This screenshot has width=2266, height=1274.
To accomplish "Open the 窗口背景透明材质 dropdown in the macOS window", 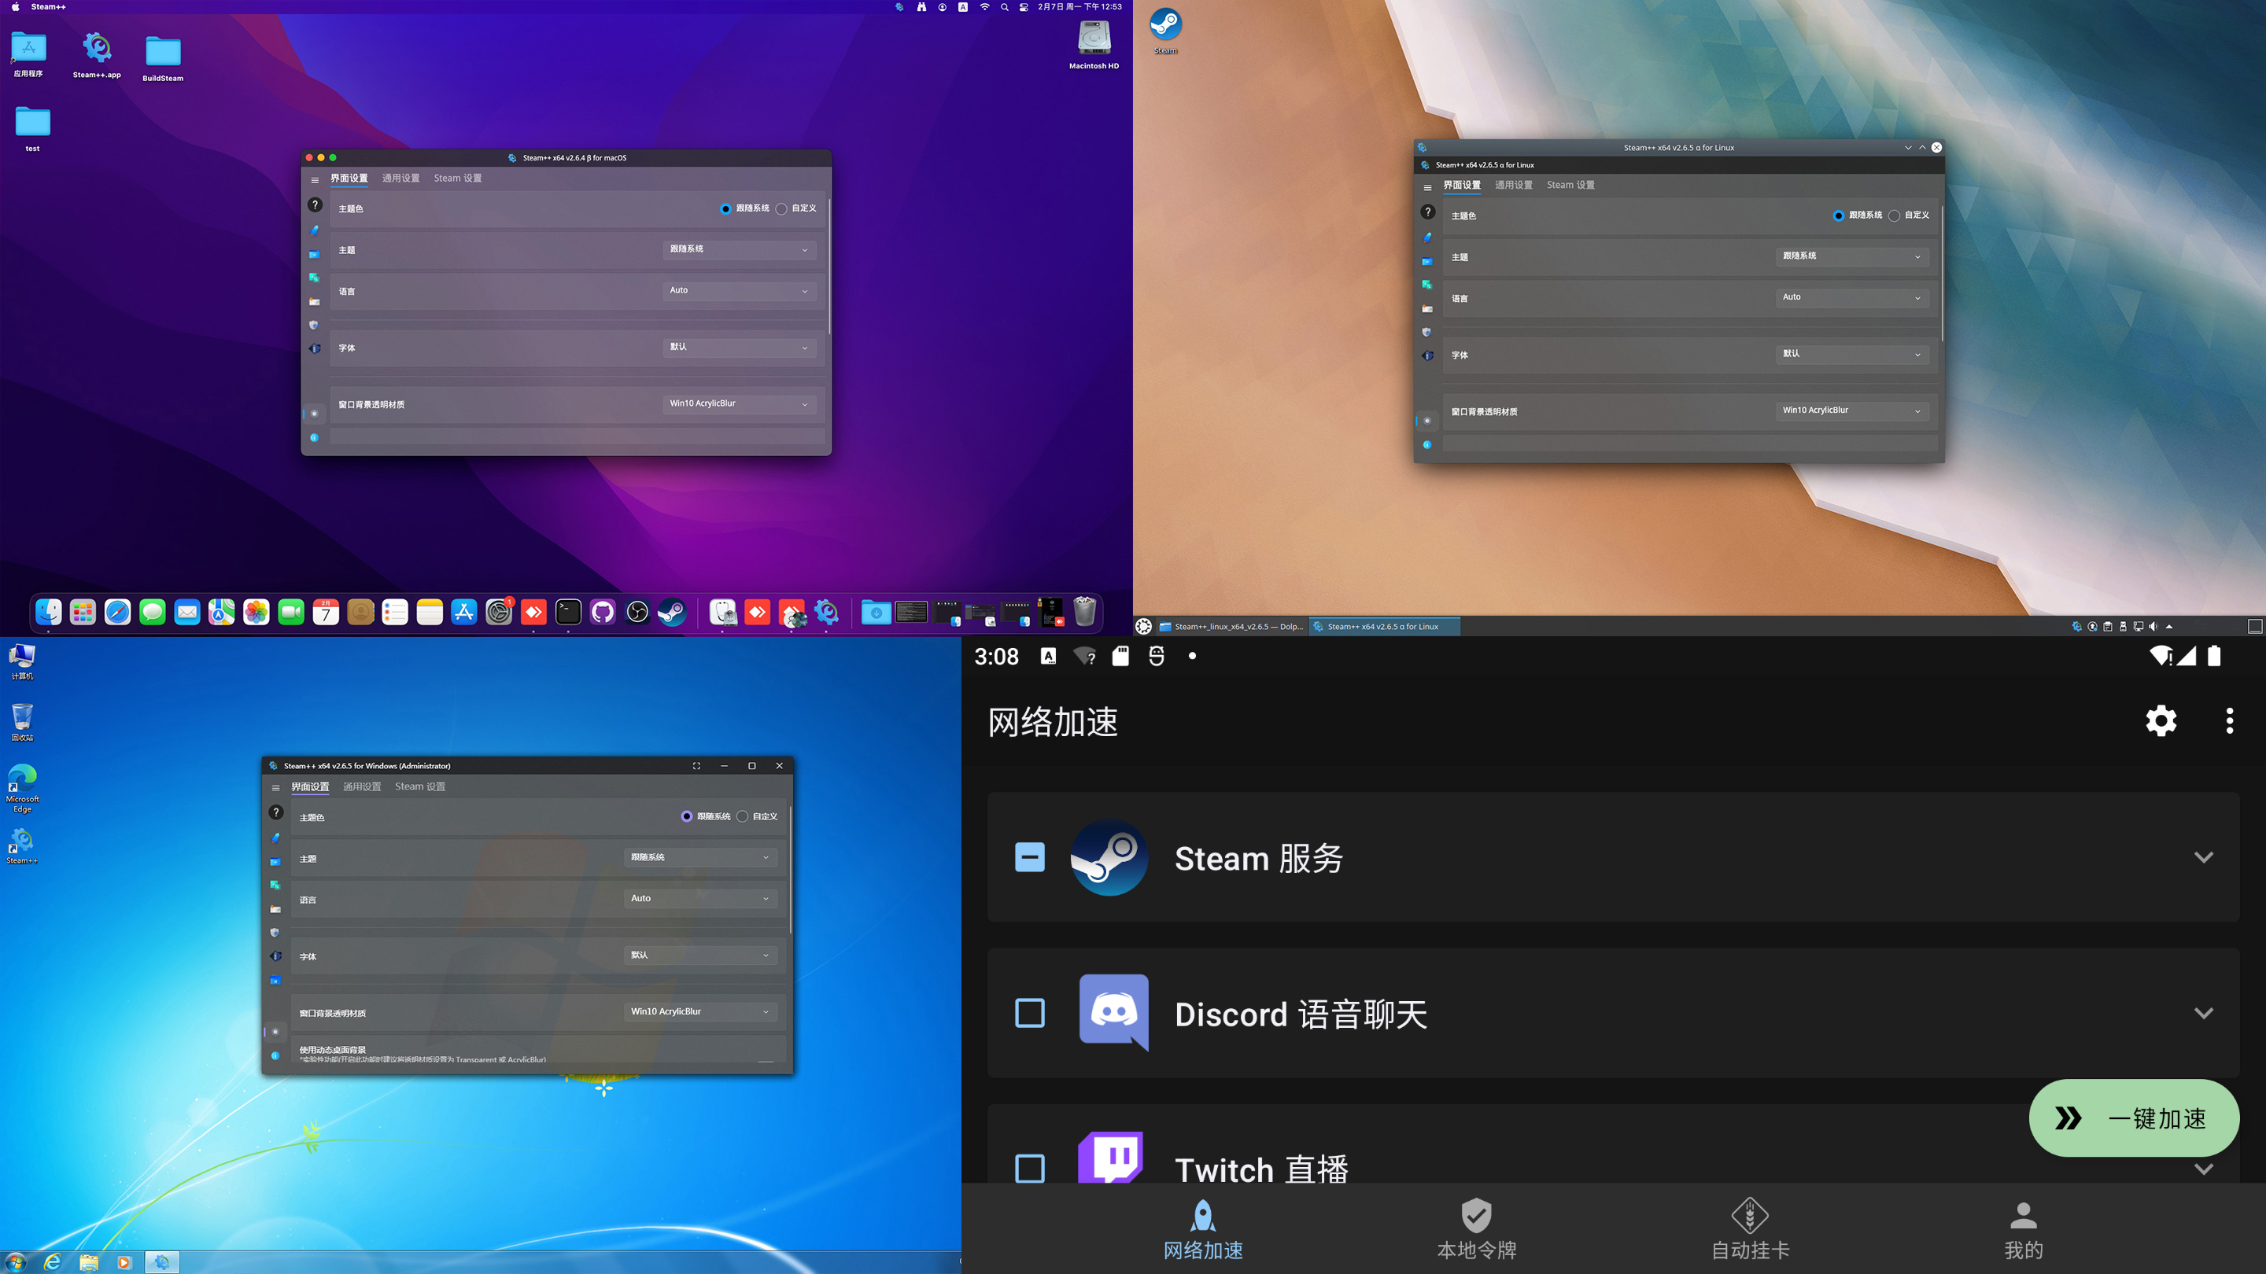I will coord(738,403).
